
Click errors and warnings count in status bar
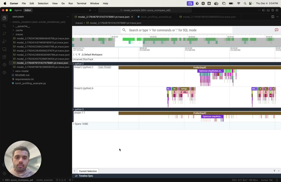61,180
